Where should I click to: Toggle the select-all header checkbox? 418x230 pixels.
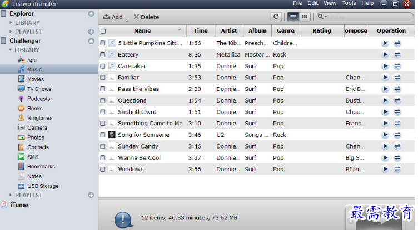103,31
